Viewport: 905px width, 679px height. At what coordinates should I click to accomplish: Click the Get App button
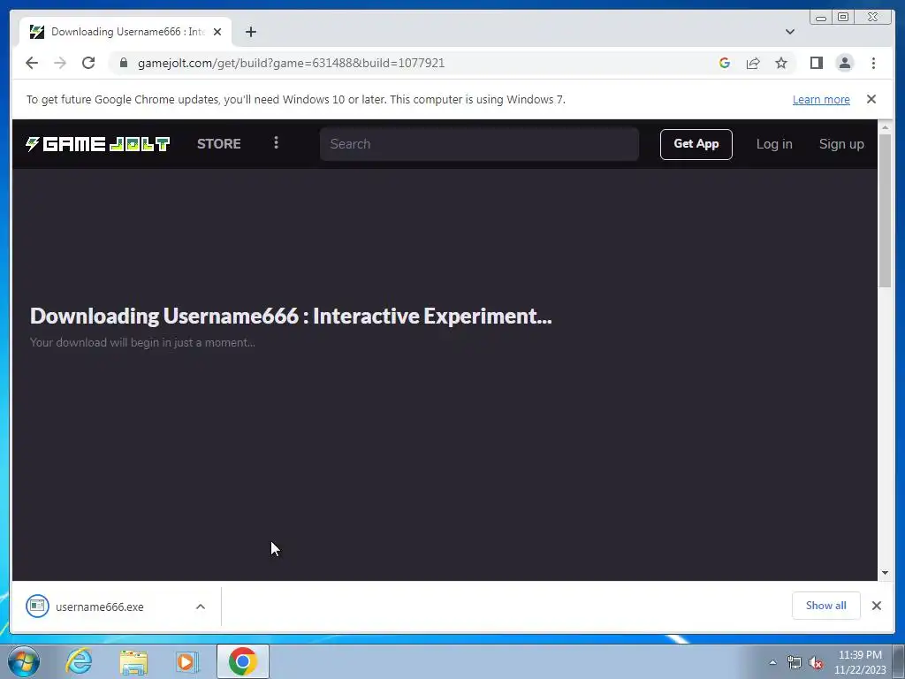point(696,144)
